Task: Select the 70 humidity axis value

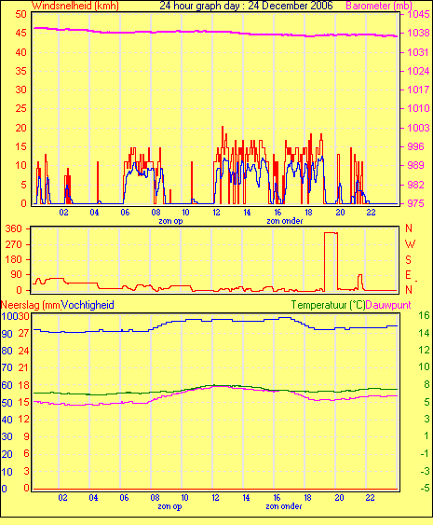Action: click(x=7, y=368)
